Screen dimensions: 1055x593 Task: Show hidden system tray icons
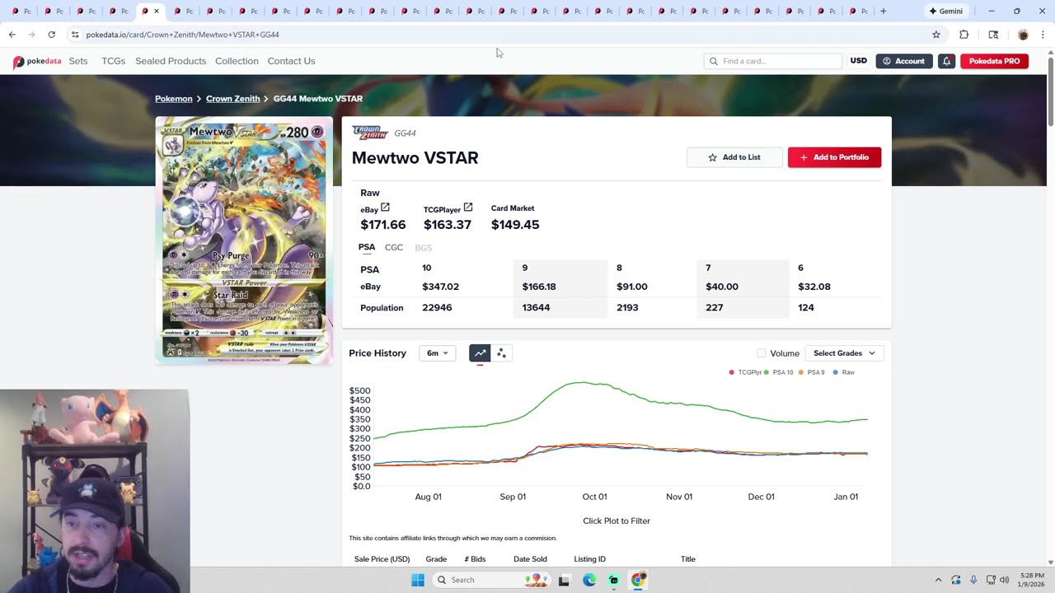click(x=938, y=580)
